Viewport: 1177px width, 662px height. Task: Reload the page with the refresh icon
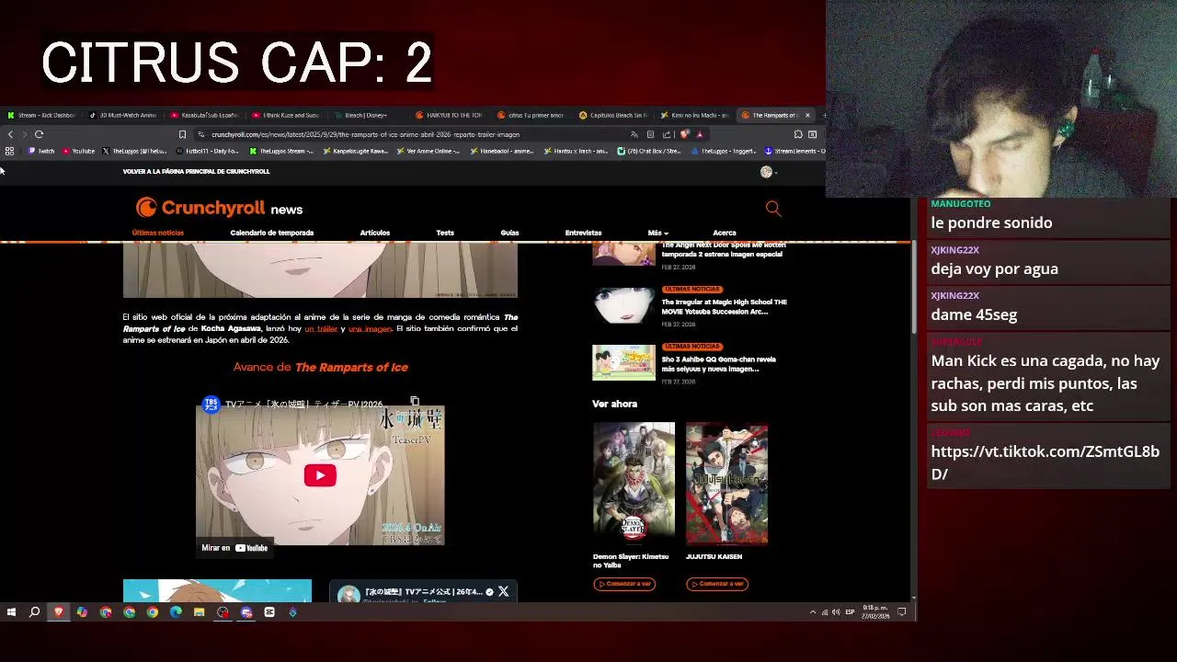[39, 134]
